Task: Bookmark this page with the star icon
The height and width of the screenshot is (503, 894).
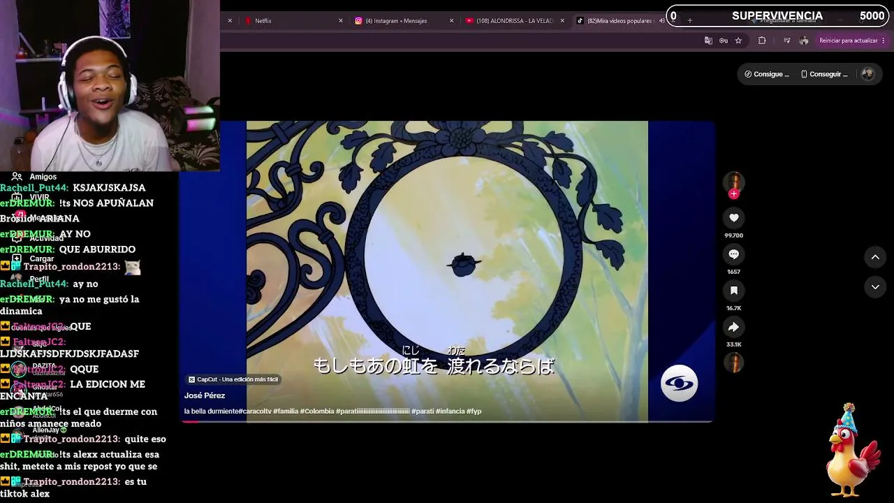Action: [738, 41]
